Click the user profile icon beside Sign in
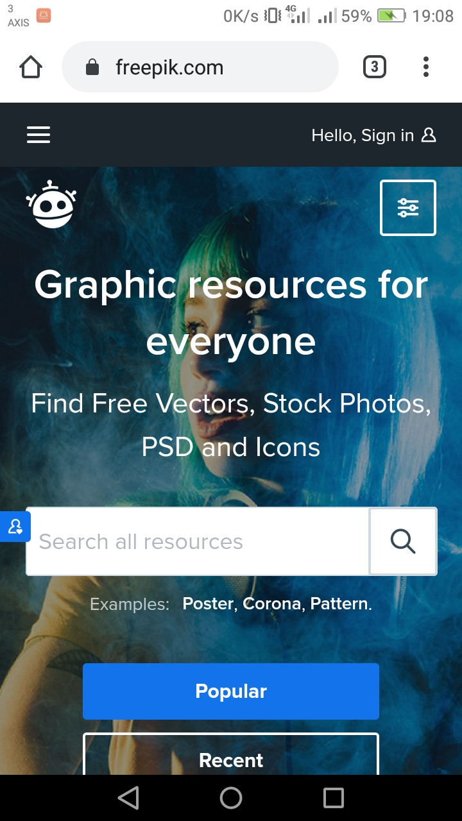Image resolution: width=462 pixels, height=821 pixels. pyautogui.click(x=429, y=135)
